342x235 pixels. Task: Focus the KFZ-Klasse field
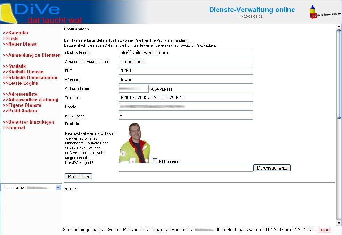(186, 116)
